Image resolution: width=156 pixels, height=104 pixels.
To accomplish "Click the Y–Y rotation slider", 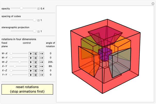I will click(19, 75).
